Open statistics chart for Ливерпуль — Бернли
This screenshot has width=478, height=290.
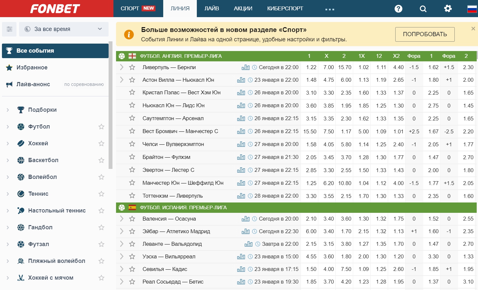pyautogui.click(x=246, y=67)
